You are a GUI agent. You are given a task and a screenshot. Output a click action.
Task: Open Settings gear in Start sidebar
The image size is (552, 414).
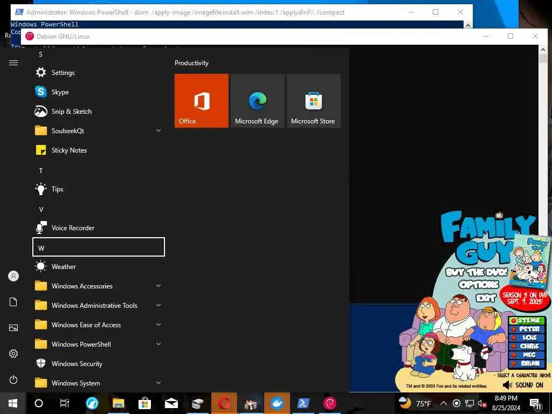click(13, 354)
